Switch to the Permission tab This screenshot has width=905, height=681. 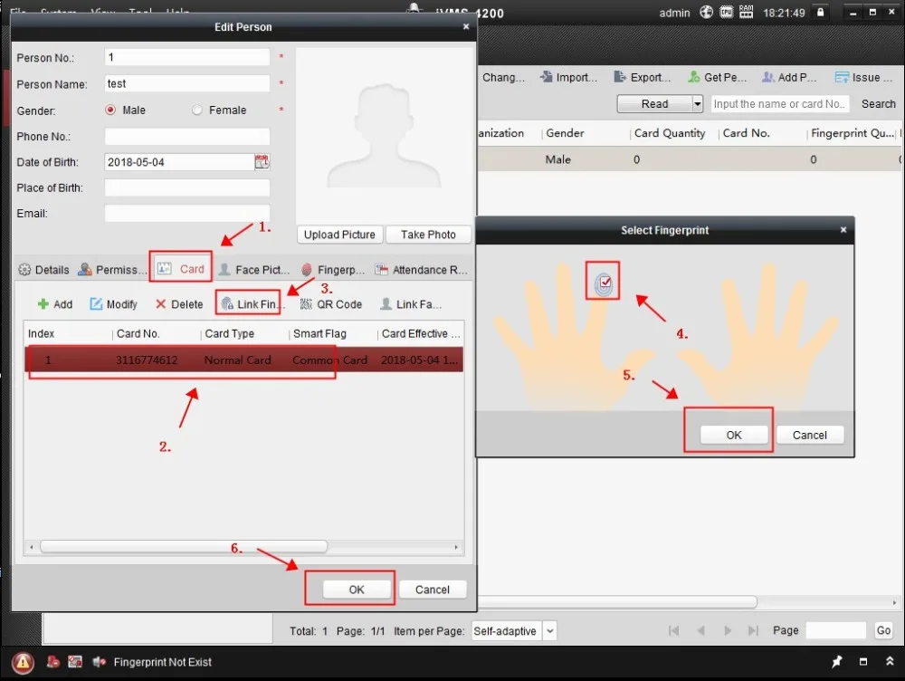click(113, 270)
